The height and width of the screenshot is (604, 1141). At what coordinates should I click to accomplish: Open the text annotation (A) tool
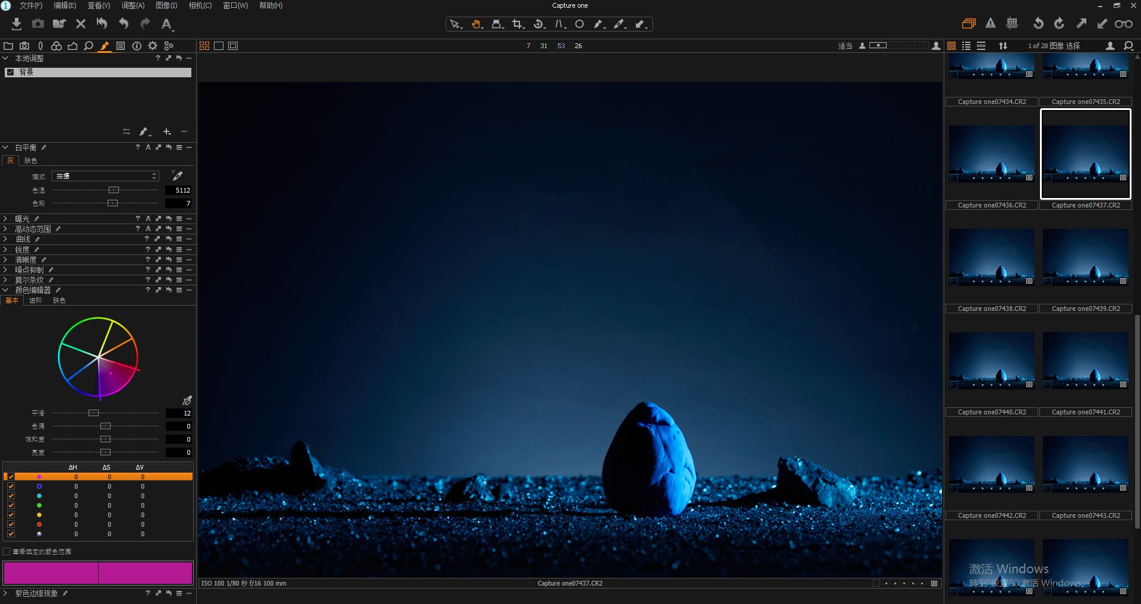pyautogui.click(x=167, y=24)
